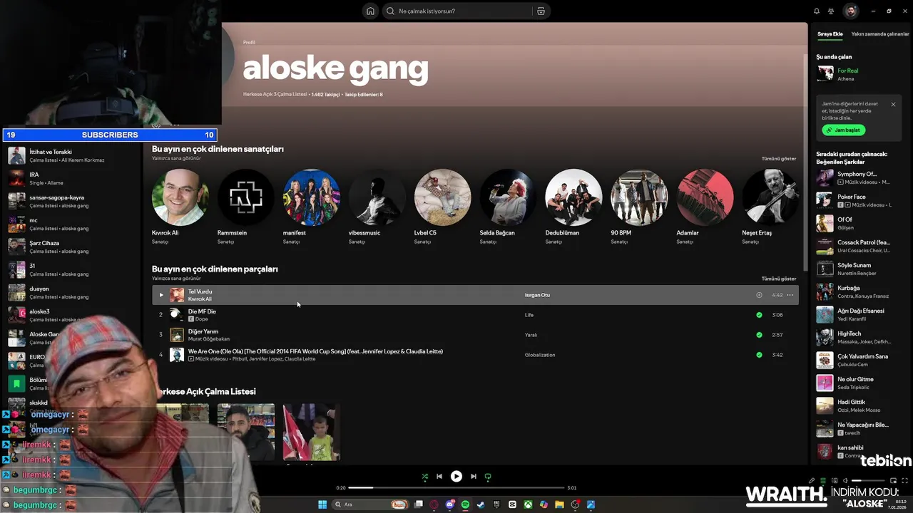The width and height of the screenshot is (913, 513).
Task: Open File Explorer from the taskbar
Action: pos(560,504)
